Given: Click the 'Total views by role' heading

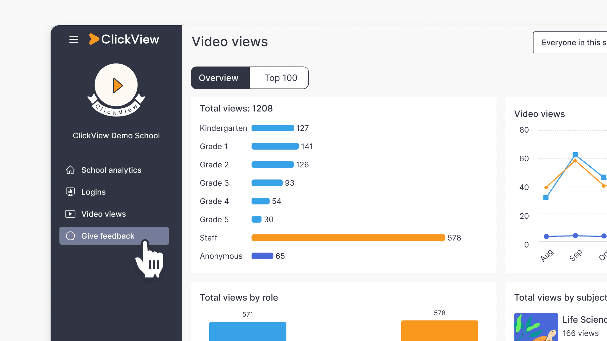Looking at the screenshot, I should [x=239, y=298].
